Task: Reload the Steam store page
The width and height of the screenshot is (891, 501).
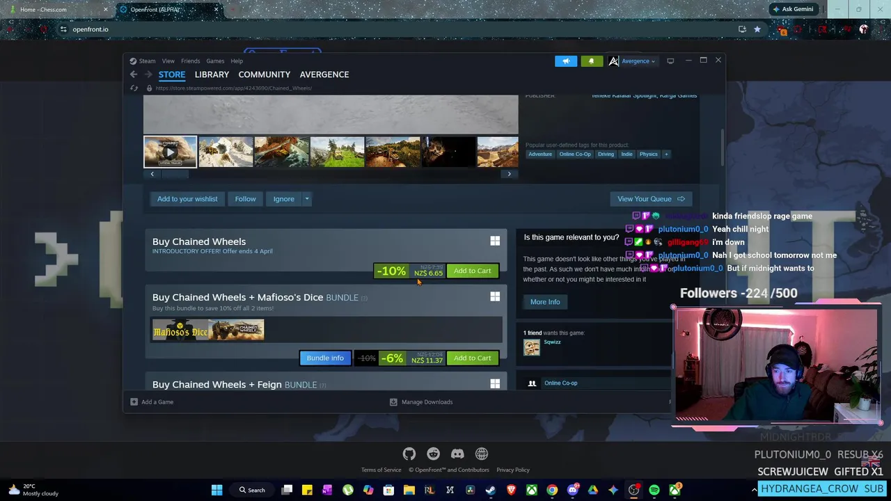Action: 134,88
